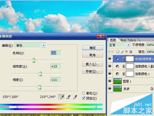Click the mask thumbnail of 选取颜色 1
Viewport: 154px width, 116px height.
point(130,74)
